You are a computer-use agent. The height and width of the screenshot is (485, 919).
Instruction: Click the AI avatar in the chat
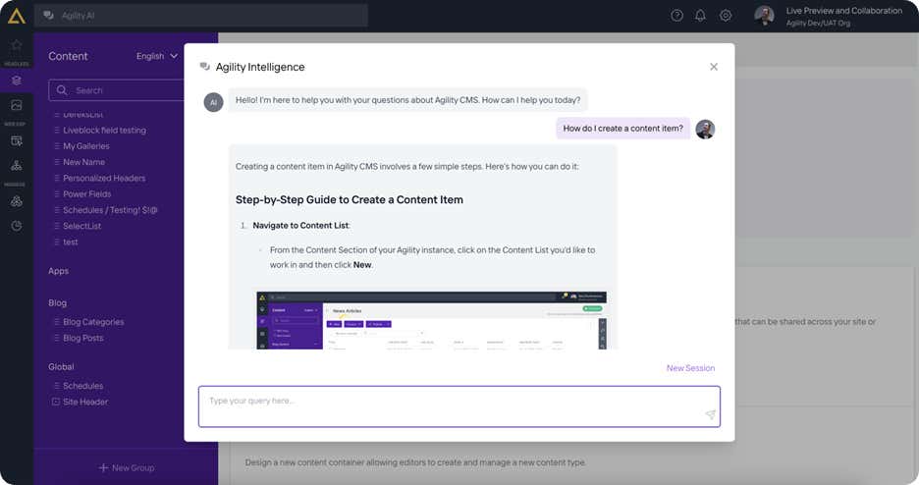point(213,102)
